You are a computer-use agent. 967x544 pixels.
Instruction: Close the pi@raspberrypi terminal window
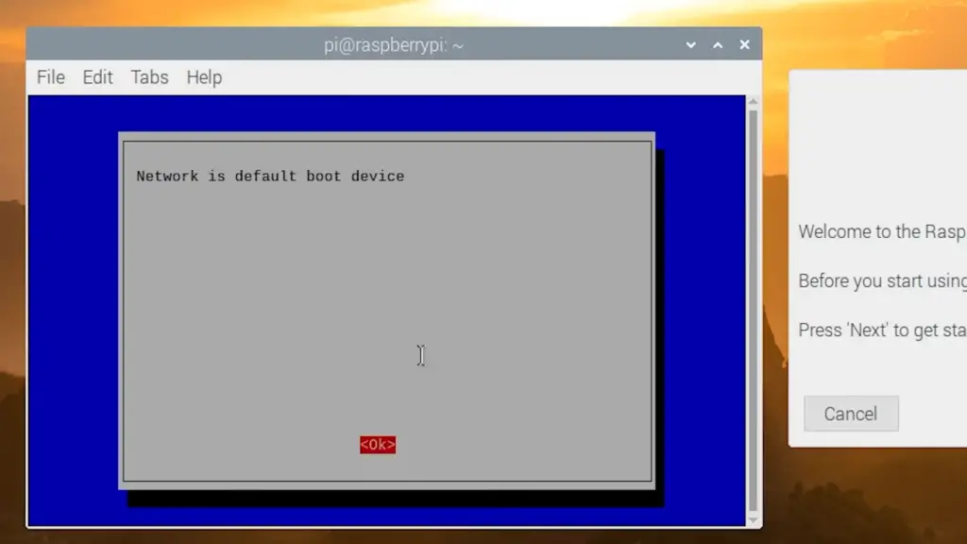(x=744, y=45)
